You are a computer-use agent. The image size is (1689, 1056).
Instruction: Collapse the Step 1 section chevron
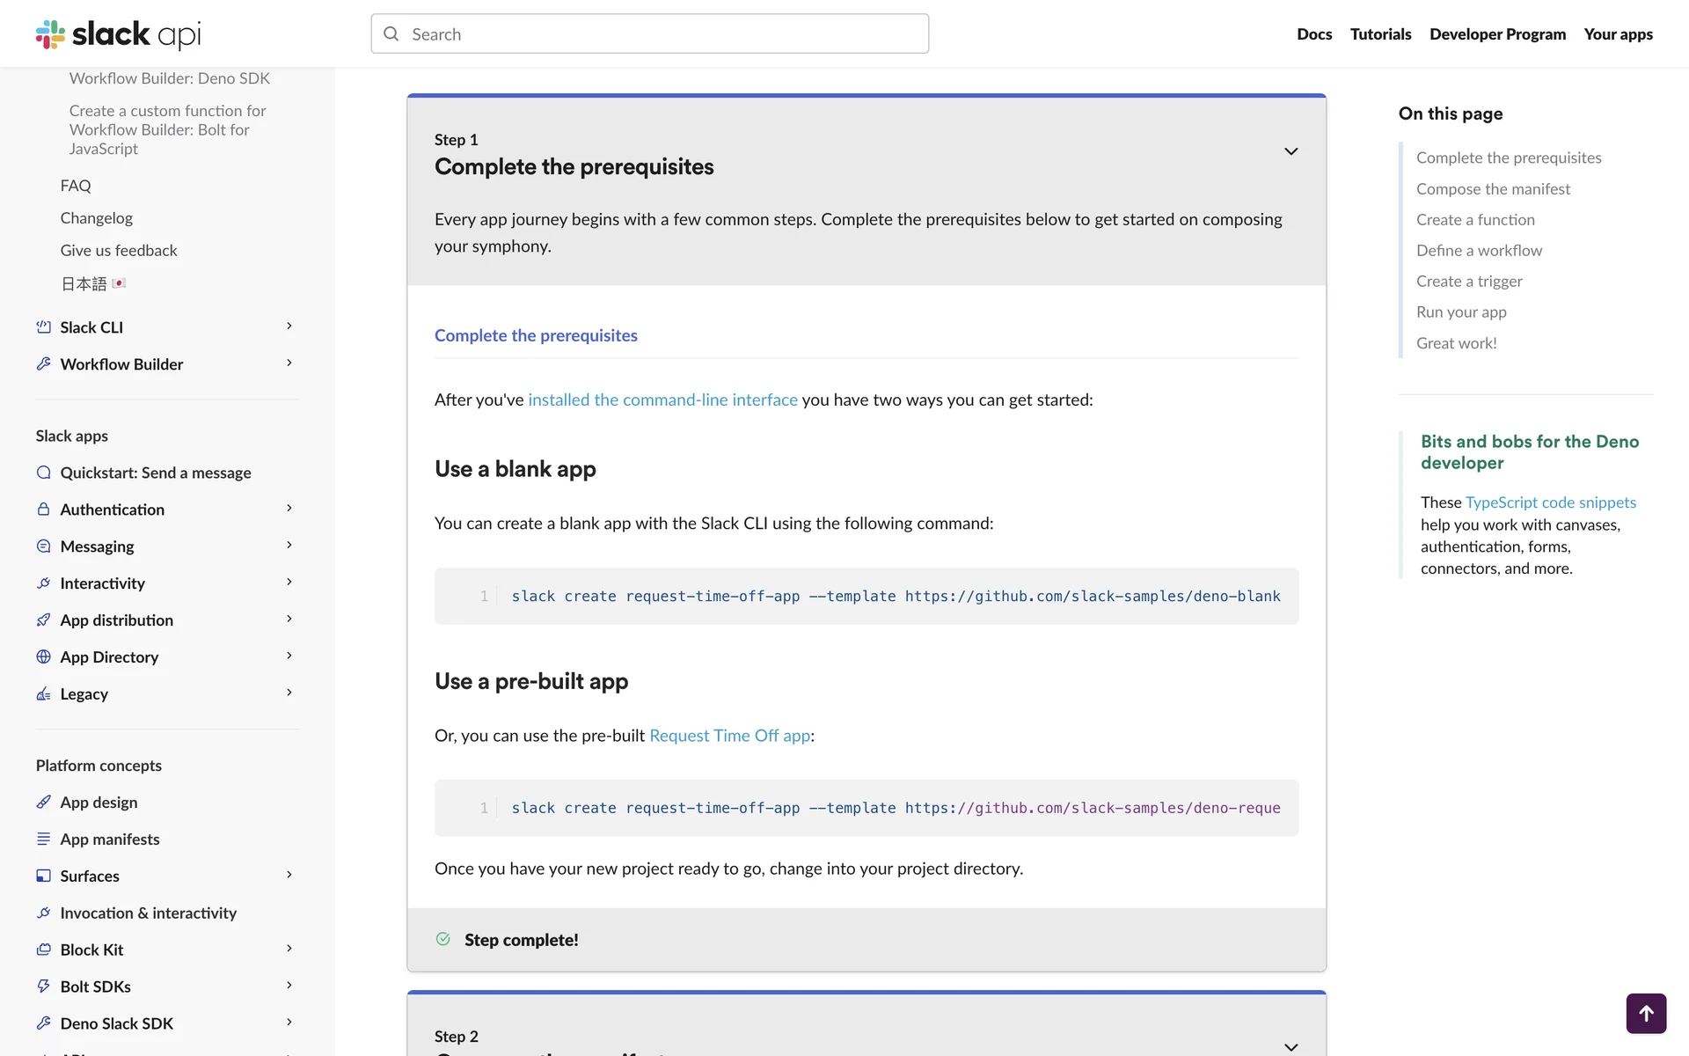click(x=1291, y=151)
